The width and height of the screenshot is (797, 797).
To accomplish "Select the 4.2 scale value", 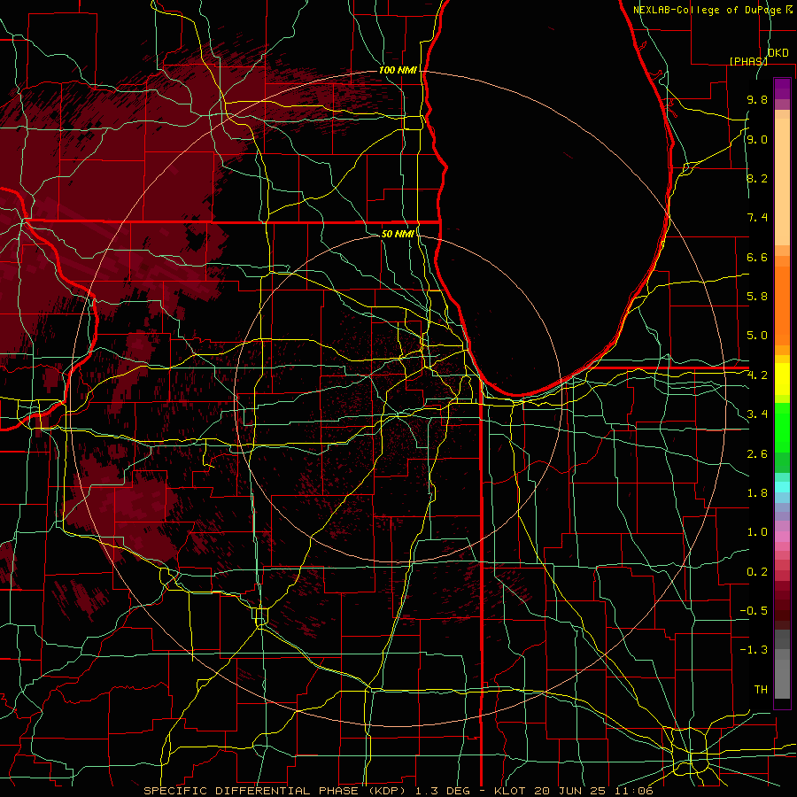I will [757, 375].
